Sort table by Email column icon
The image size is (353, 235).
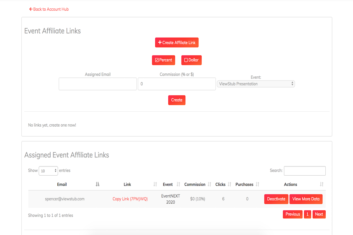(x=98, y=184)
